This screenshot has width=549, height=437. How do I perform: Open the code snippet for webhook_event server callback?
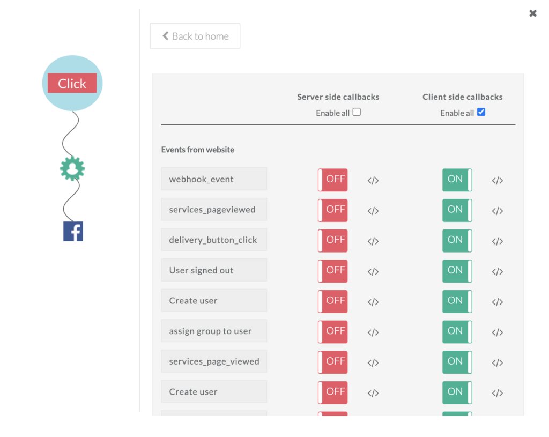point(373,181)
